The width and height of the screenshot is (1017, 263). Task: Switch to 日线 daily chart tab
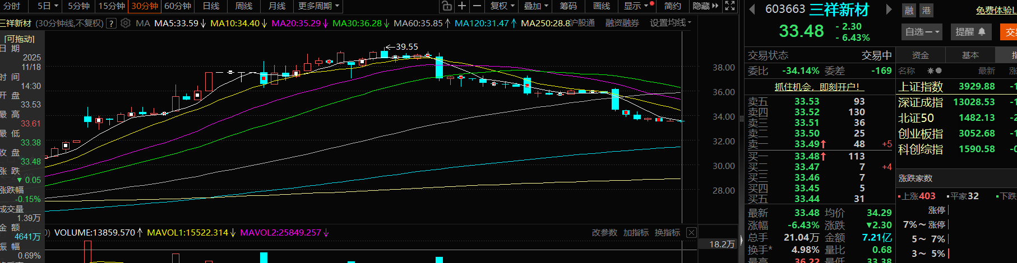point(211,6)
